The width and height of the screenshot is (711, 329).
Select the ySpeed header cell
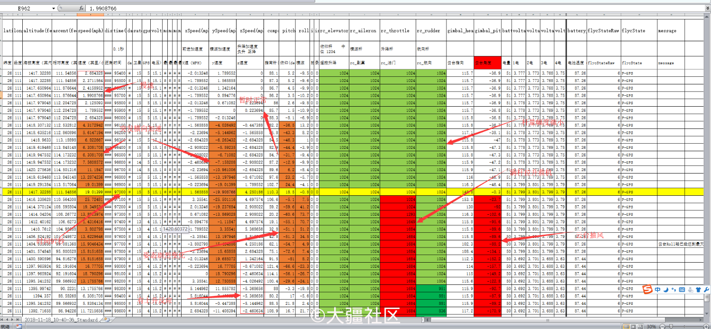(223, 31)
